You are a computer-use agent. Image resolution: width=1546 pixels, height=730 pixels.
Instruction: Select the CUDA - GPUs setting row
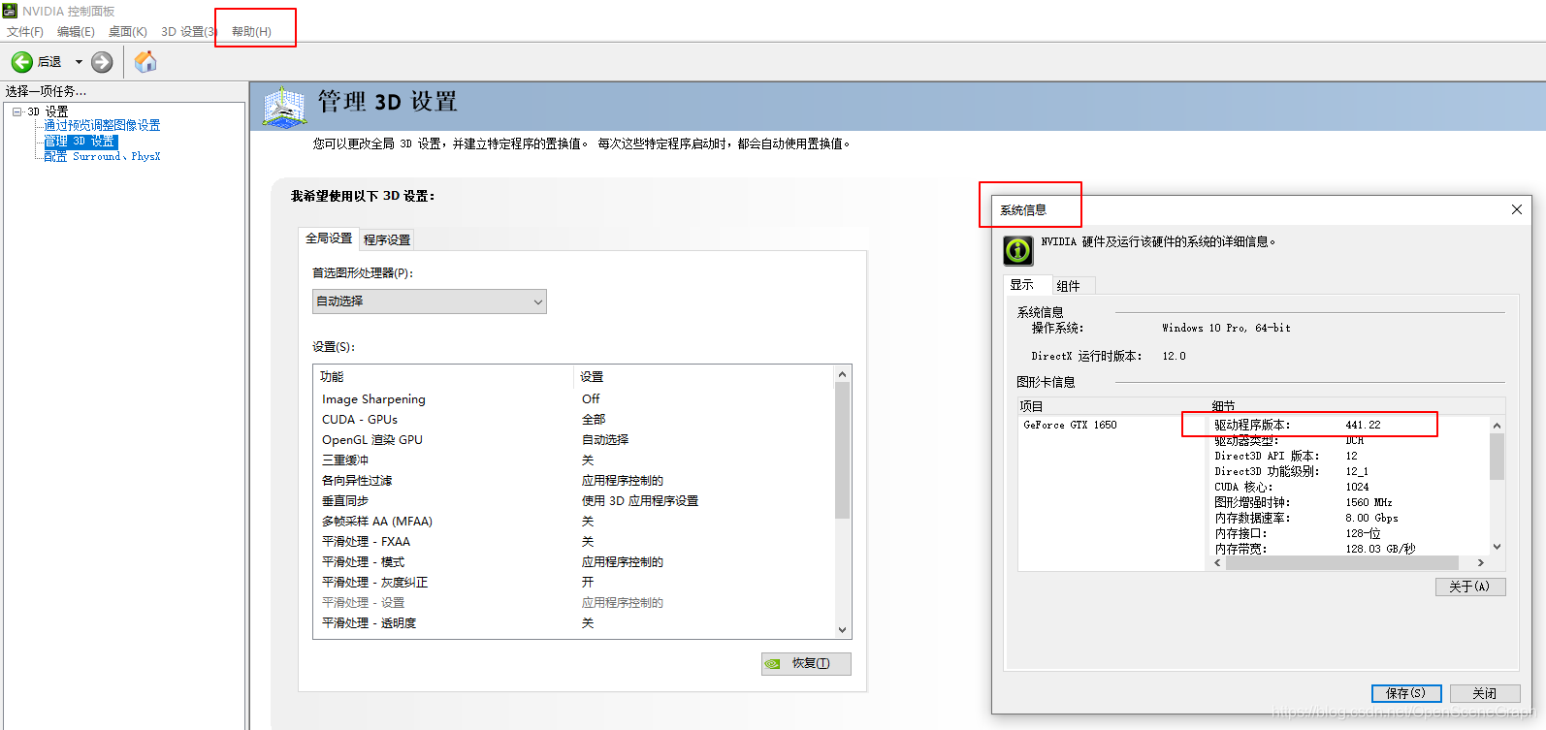(573, 420)
